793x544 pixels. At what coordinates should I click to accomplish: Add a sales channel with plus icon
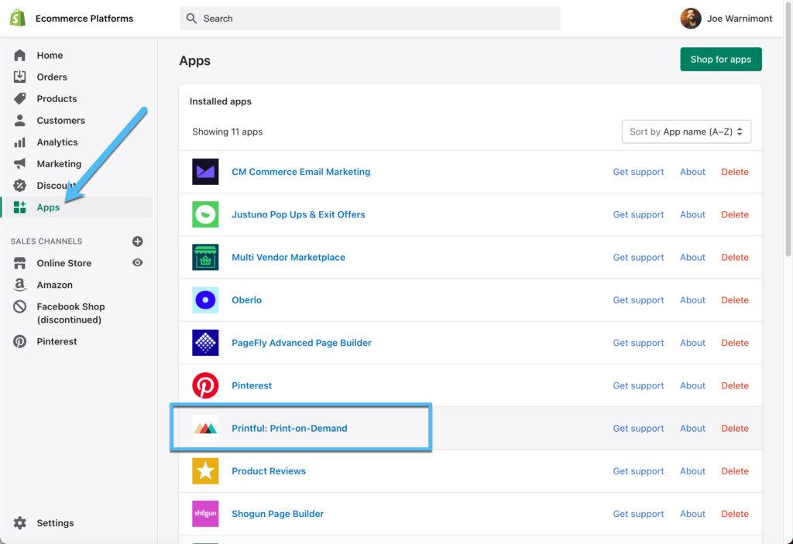point(138,241)
